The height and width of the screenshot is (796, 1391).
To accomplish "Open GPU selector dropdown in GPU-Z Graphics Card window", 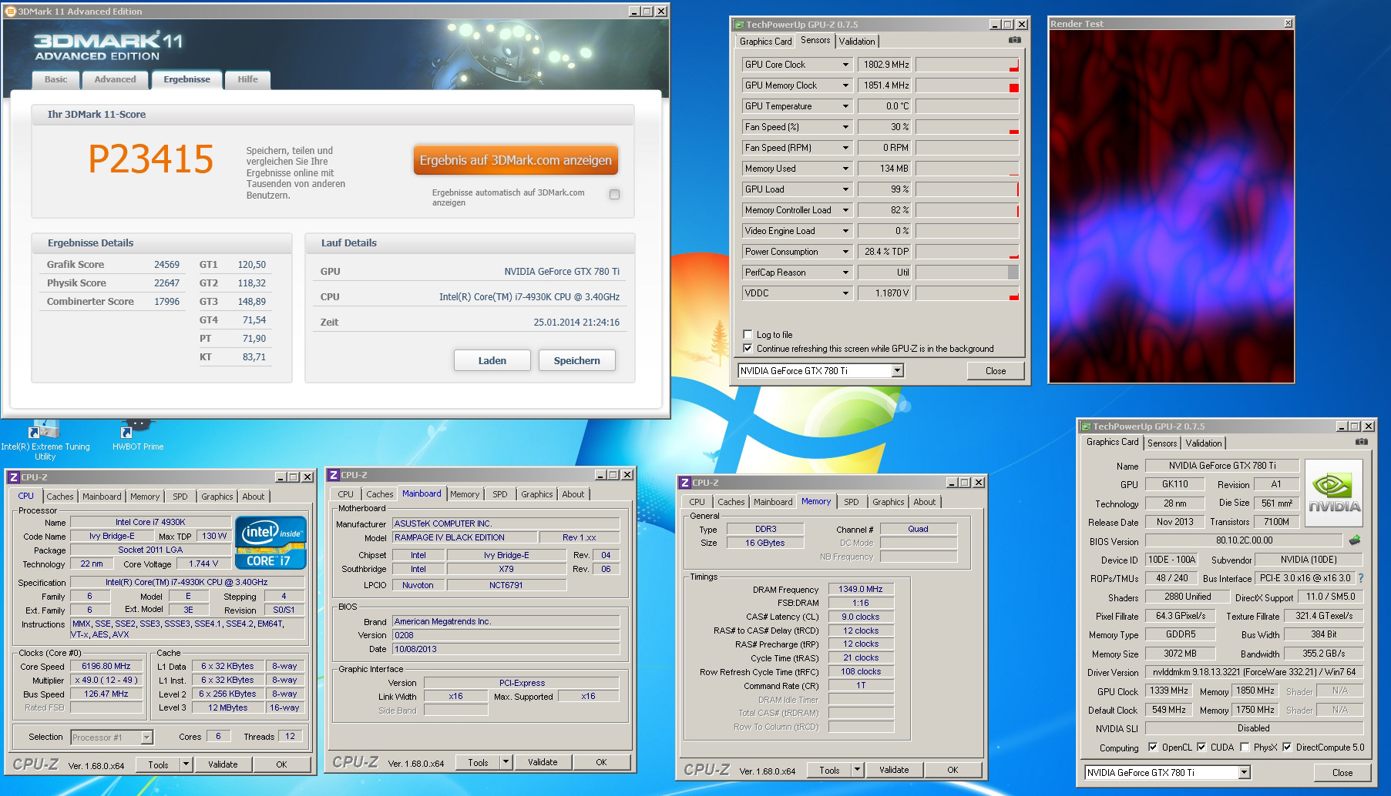I will tap(1244, 773).
